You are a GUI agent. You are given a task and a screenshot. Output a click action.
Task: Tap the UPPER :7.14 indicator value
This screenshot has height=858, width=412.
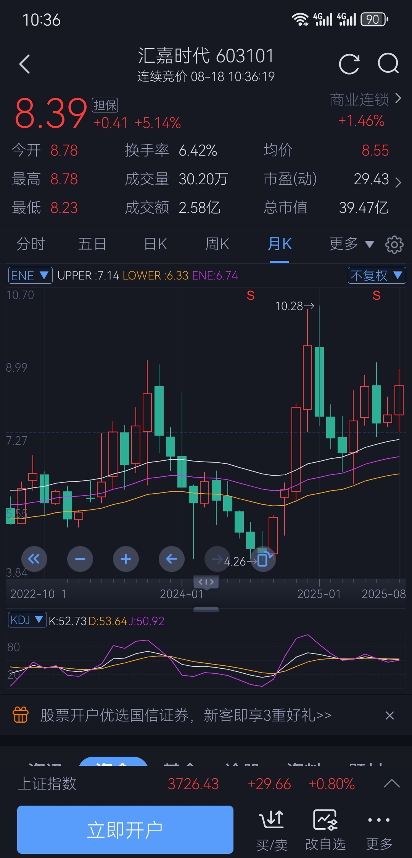[88, 275]
